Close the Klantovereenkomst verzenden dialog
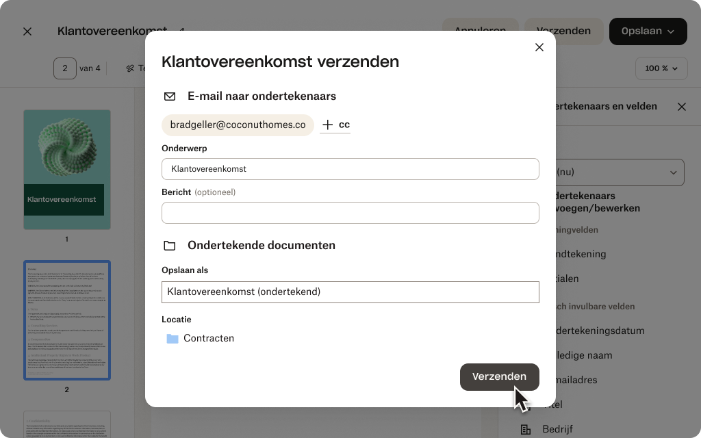Screen dimensions: 701x438 [539, 47]
